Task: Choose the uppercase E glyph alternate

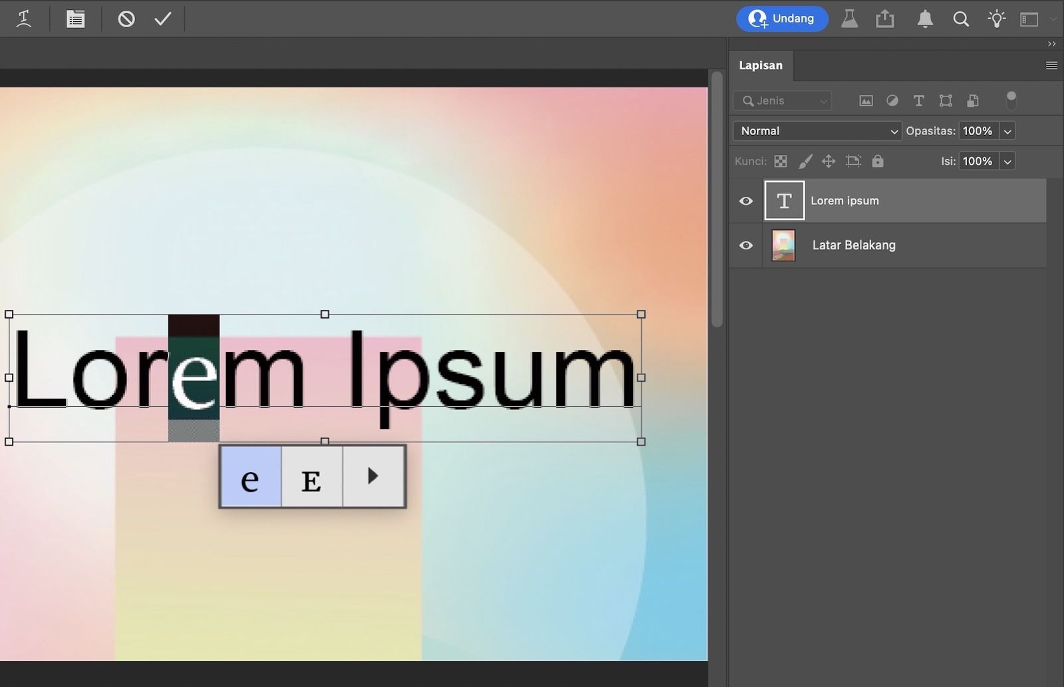Action: coord(311,477)
